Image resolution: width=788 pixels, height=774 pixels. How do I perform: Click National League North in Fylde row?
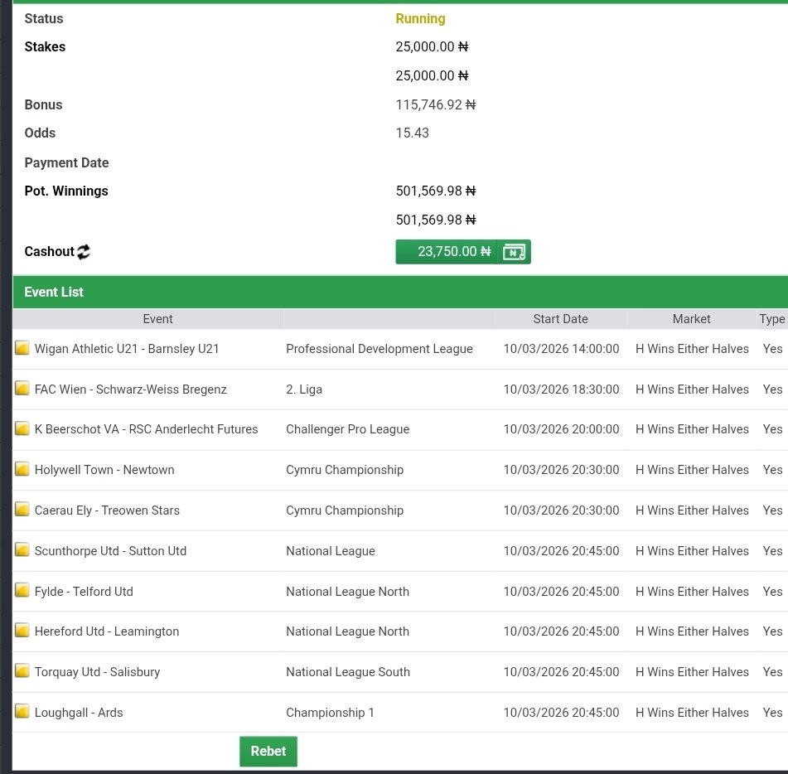pos(348,592)
